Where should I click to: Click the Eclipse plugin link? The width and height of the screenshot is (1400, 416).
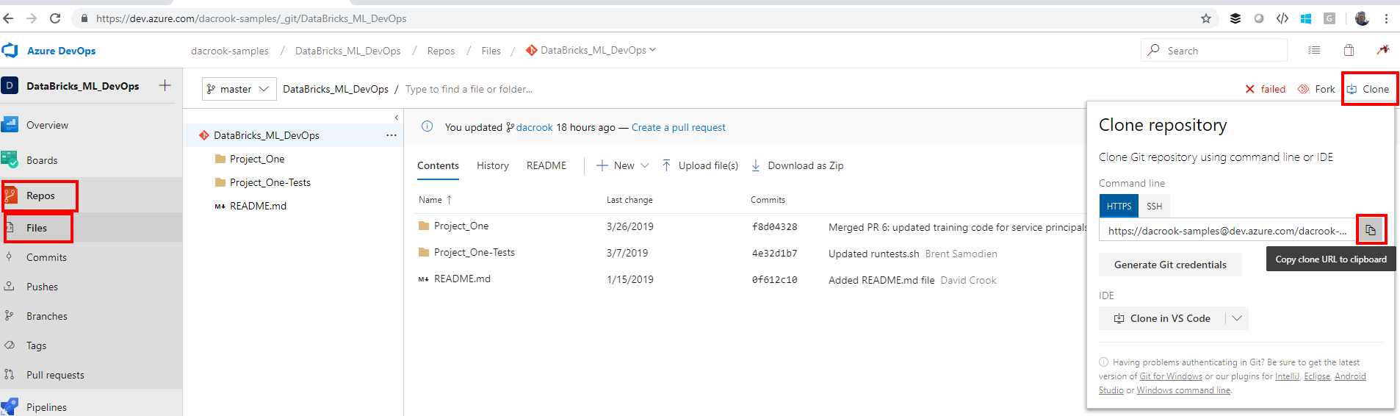pos(1317,376)
